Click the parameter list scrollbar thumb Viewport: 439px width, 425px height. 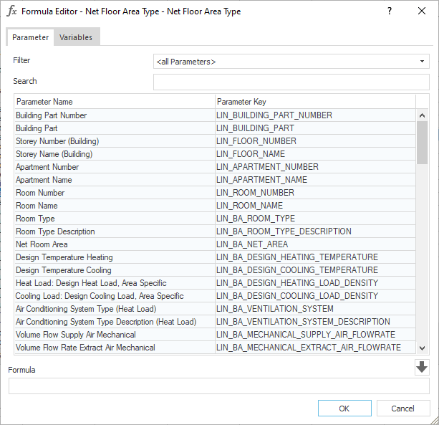[423, 143]
